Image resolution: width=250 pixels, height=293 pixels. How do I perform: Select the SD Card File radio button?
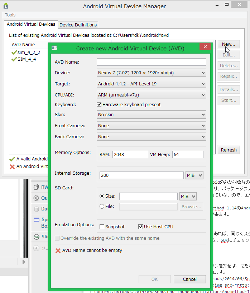(x=102, y=206)
